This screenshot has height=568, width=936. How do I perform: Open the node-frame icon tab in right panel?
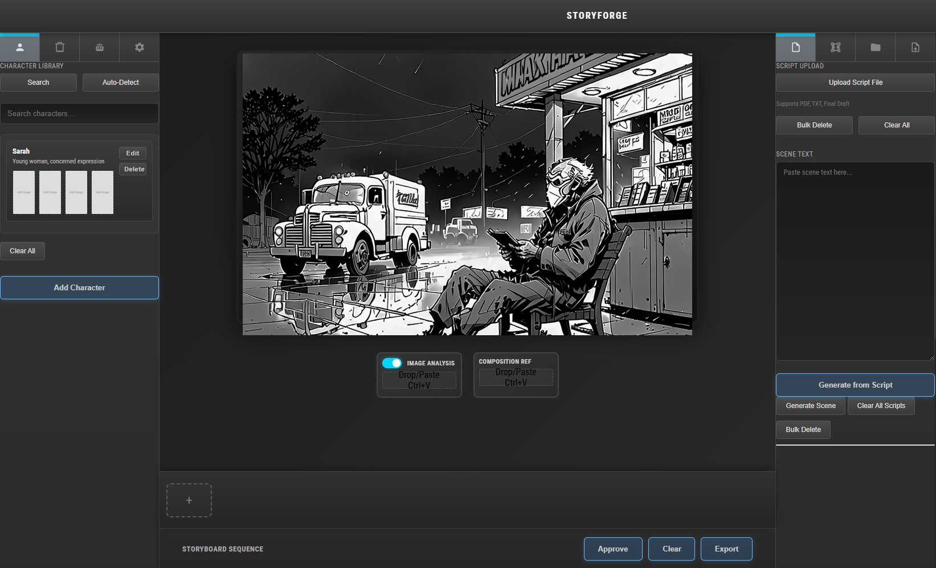click(x=836, y=48)
